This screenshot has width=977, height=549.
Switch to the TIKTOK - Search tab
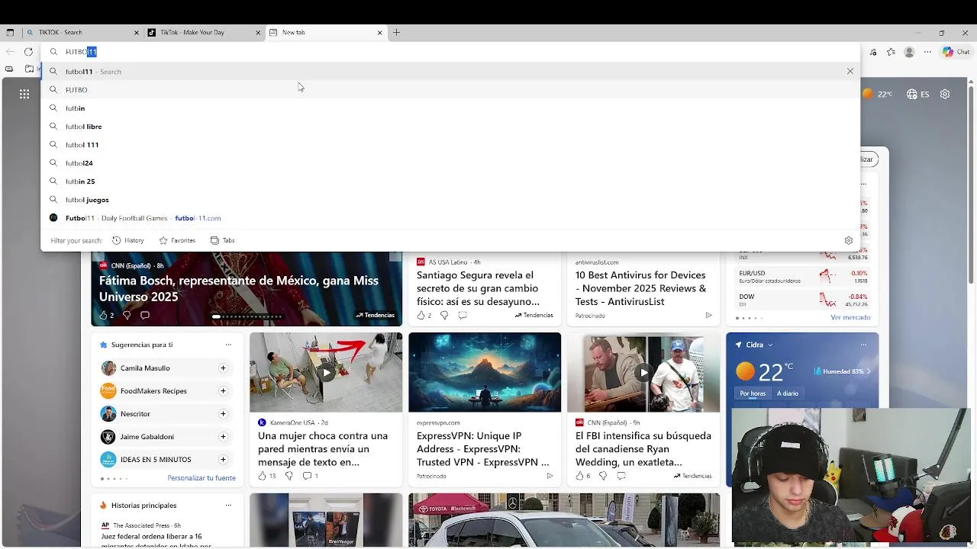pyautogui.click(x=82, y=33)
